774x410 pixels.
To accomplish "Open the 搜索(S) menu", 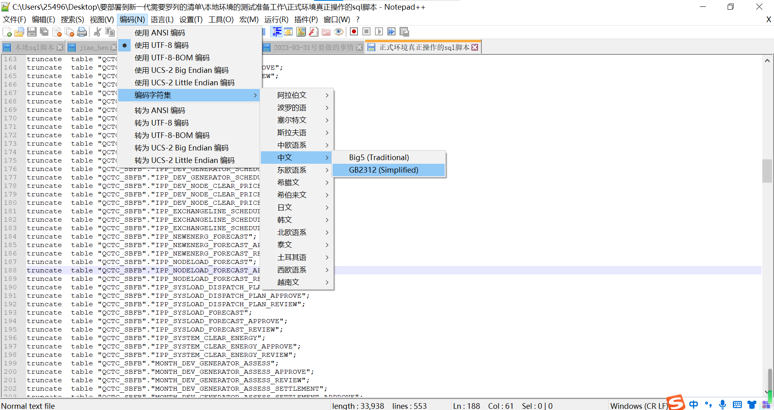I will [x=72, y=19].
